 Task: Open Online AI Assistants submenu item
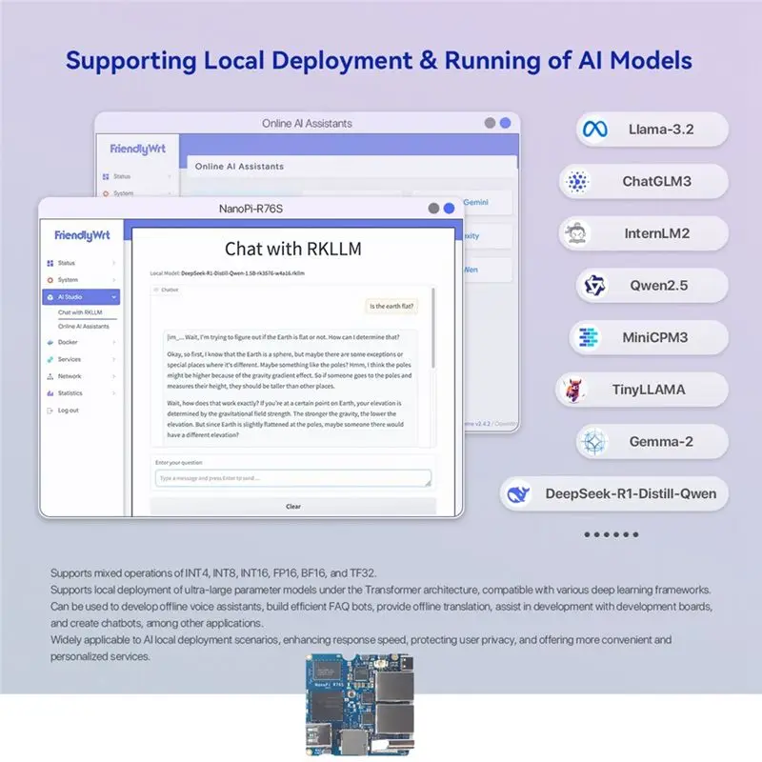coord(84,326)
